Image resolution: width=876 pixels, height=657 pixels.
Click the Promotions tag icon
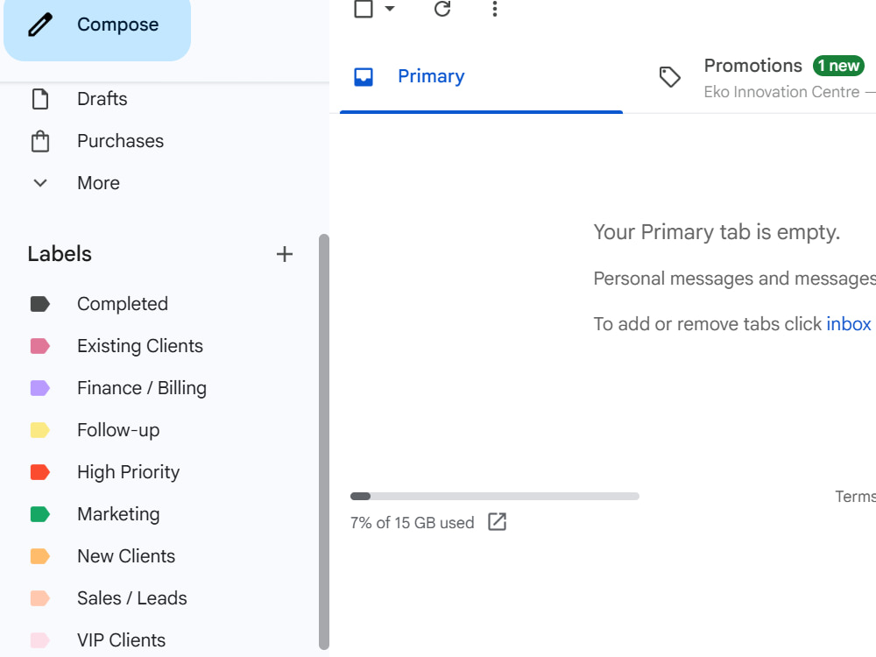coord(670,77)
